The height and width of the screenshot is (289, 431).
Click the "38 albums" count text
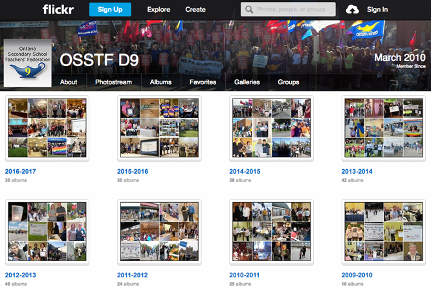point(240,180)
